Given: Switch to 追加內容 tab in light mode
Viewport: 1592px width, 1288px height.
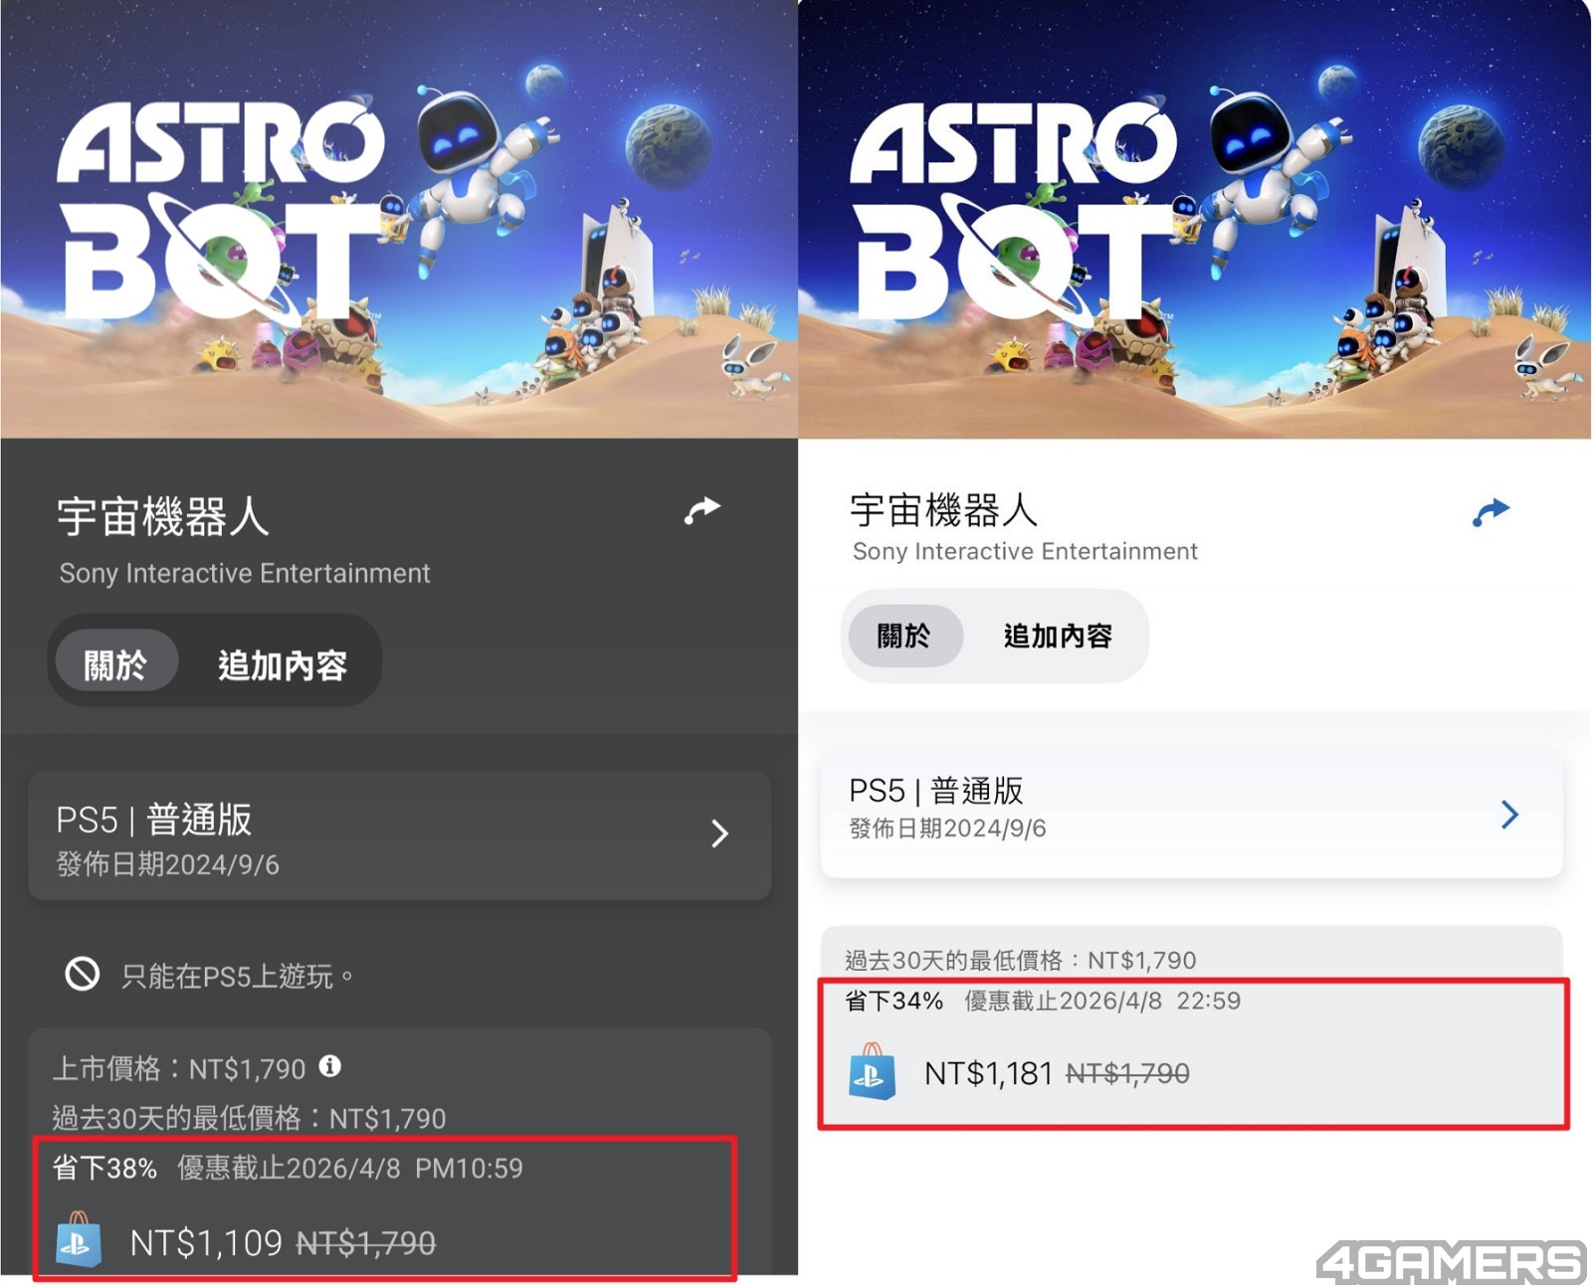Looking at the screenshot, I should (1058, 636).
